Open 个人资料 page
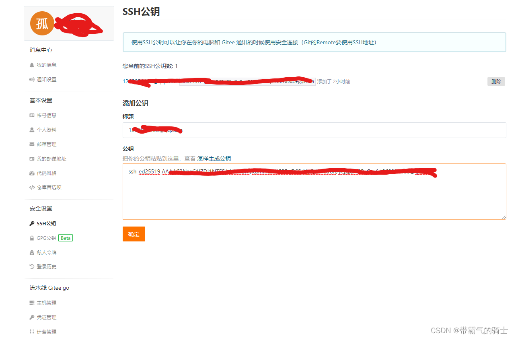The width and height of the screenshot is (514, 338). point(46,130)
